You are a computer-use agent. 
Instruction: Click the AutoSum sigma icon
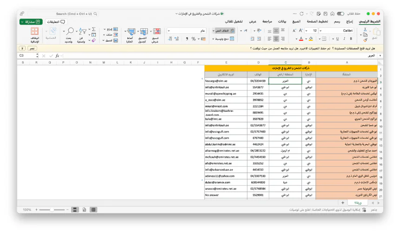pyautogui.click(x=93, y=29)
